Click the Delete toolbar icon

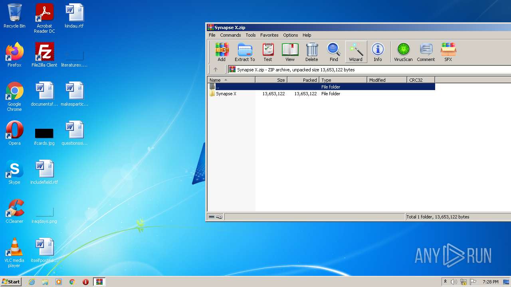pos(312,52)
